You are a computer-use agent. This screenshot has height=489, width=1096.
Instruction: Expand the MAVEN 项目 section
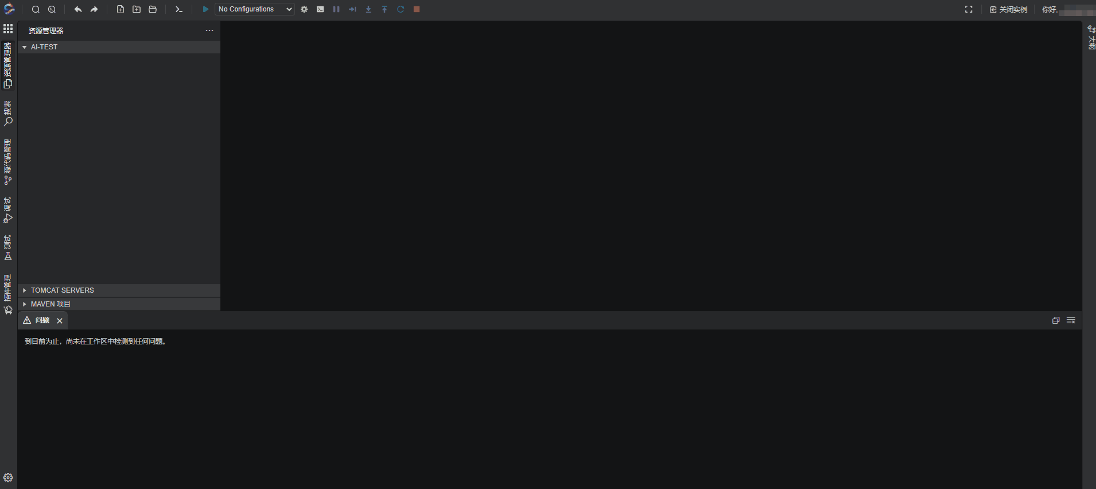click(119, 304)
